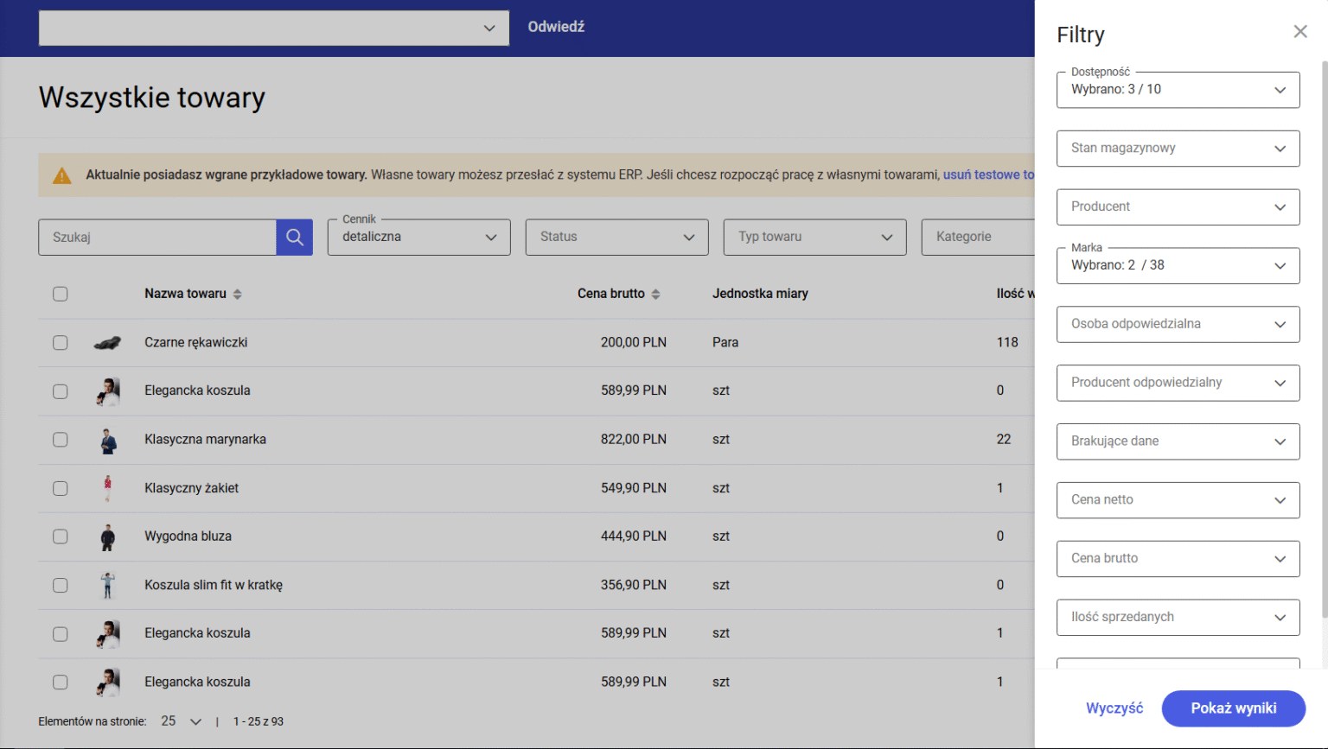Expand the Dostępność filter dropdown
Screen dimensions: 1328x749
coord(1178,90)
